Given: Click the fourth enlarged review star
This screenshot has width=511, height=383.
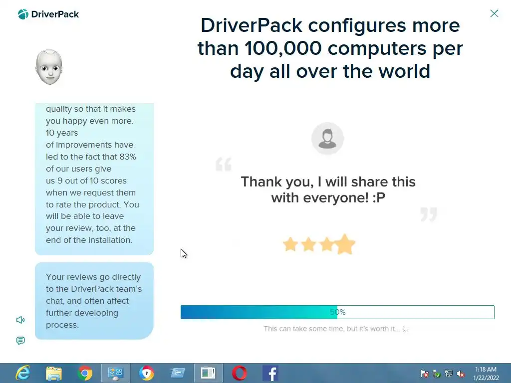Looking at the screenshot, I should [x=345, y=244].
